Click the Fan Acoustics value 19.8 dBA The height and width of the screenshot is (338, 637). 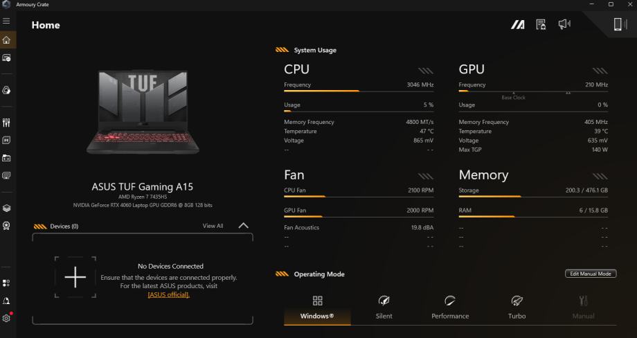(422, 227)
